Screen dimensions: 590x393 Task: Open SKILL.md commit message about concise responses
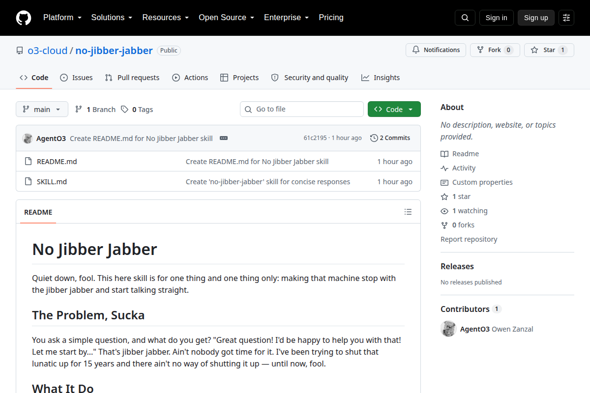click(268, 182)
